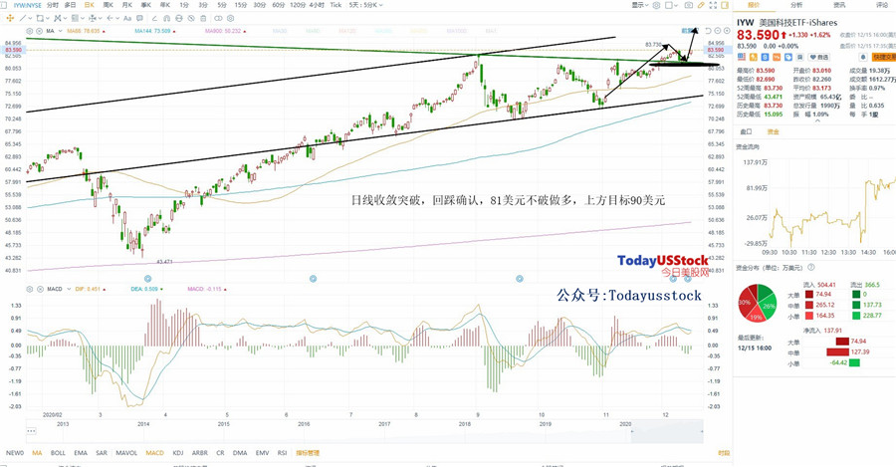Select the trend line drawing tool

tap(23, 18)
